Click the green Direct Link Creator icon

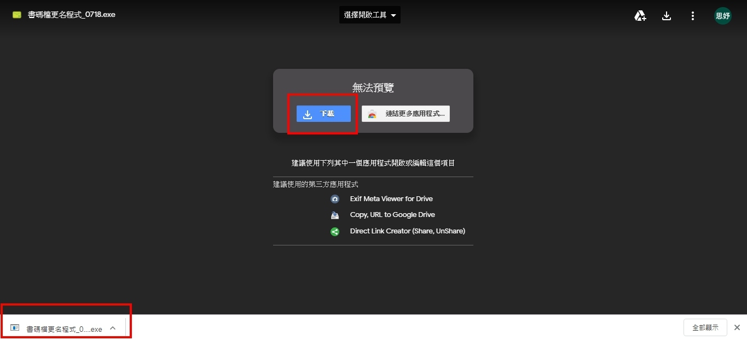click(335, 231)
